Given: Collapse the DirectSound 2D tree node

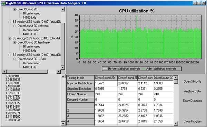Looking at the screenshot, I should tap(14, 9).
